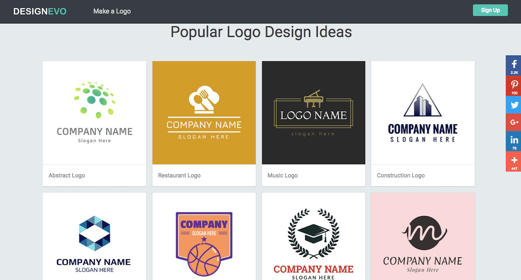Image resolution: width=521 pixels, height=280 pixels.
Task: Select the blue hexagon company logo
Action: [95, 237]
